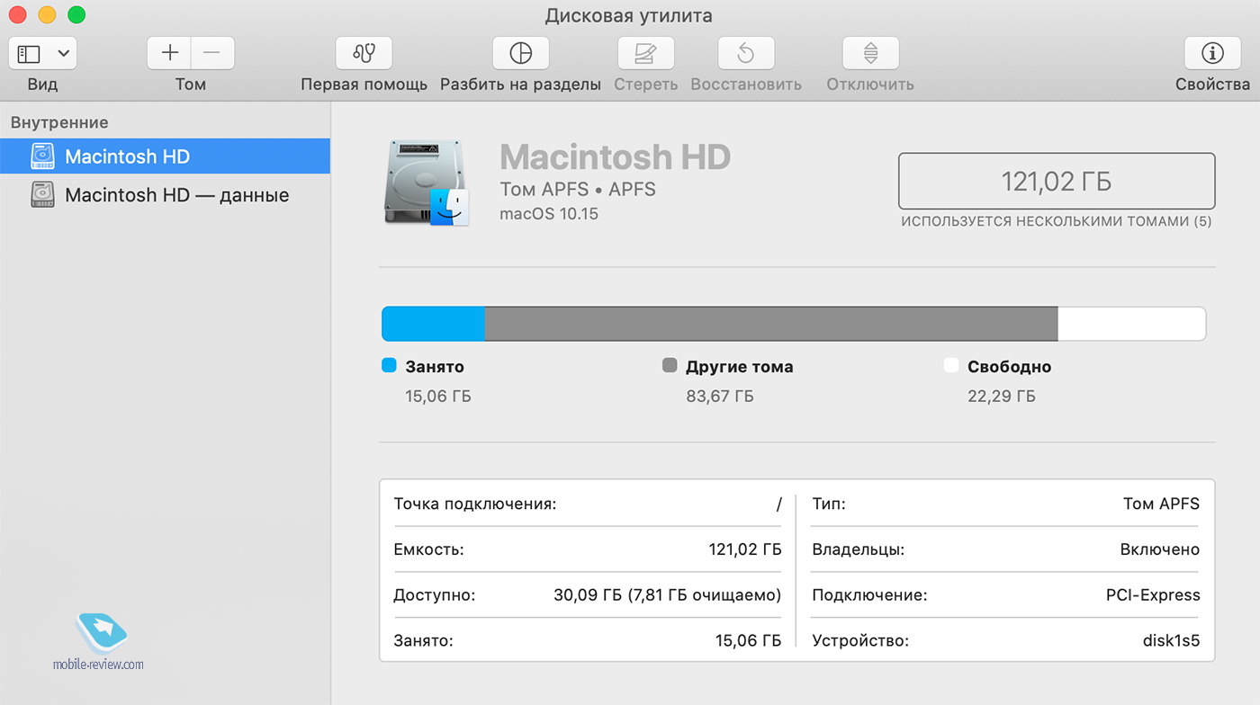Click the 'Том APFS' type value
The height and width of the screenshot is (705, 1260).
1161,504
